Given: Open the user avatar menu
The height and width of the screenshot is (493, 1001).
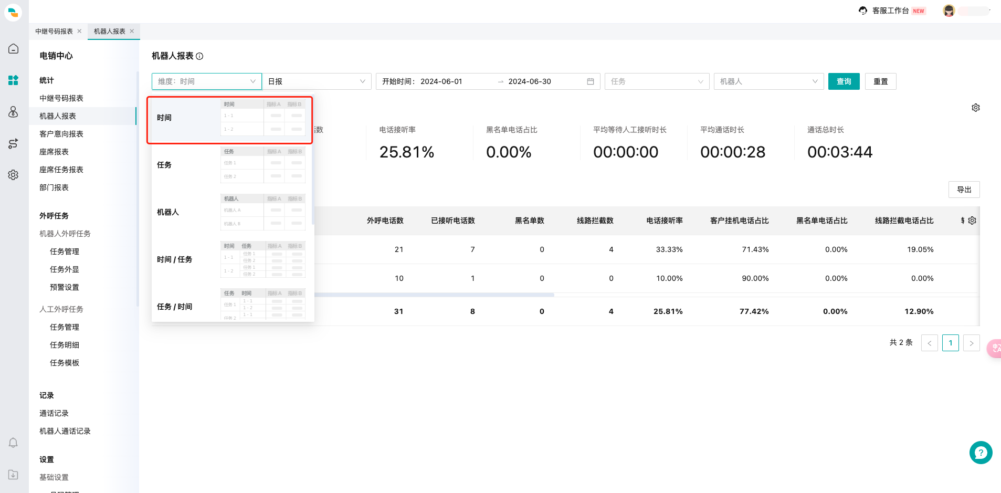Looking at the screenshot, I should (x=949, y=11).
